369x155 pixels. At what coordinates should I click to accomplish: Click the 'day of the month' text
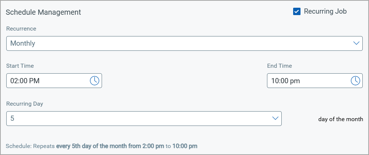341,119
